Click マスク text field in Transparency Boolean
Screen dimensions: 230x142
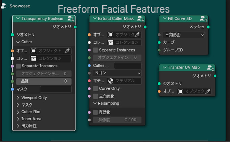(x=56, y=89)
